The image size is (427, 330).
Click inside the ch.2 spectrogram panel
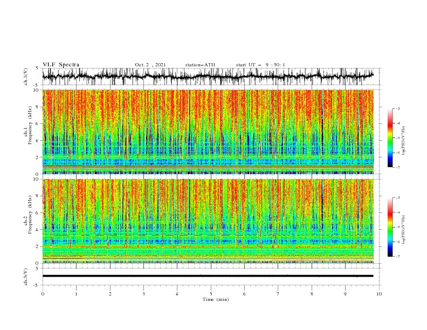[x=208, y=221]
